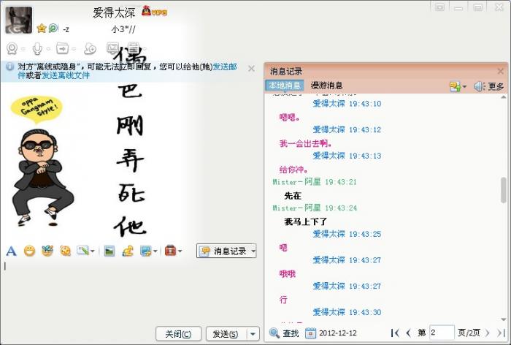Switch to 漫游消息 tab

coord(326,86)
